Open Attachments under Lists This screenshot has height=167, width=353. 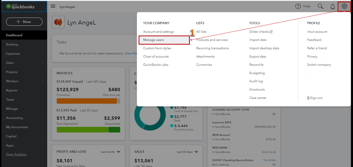pyautogui.click(x=205, y=56)
